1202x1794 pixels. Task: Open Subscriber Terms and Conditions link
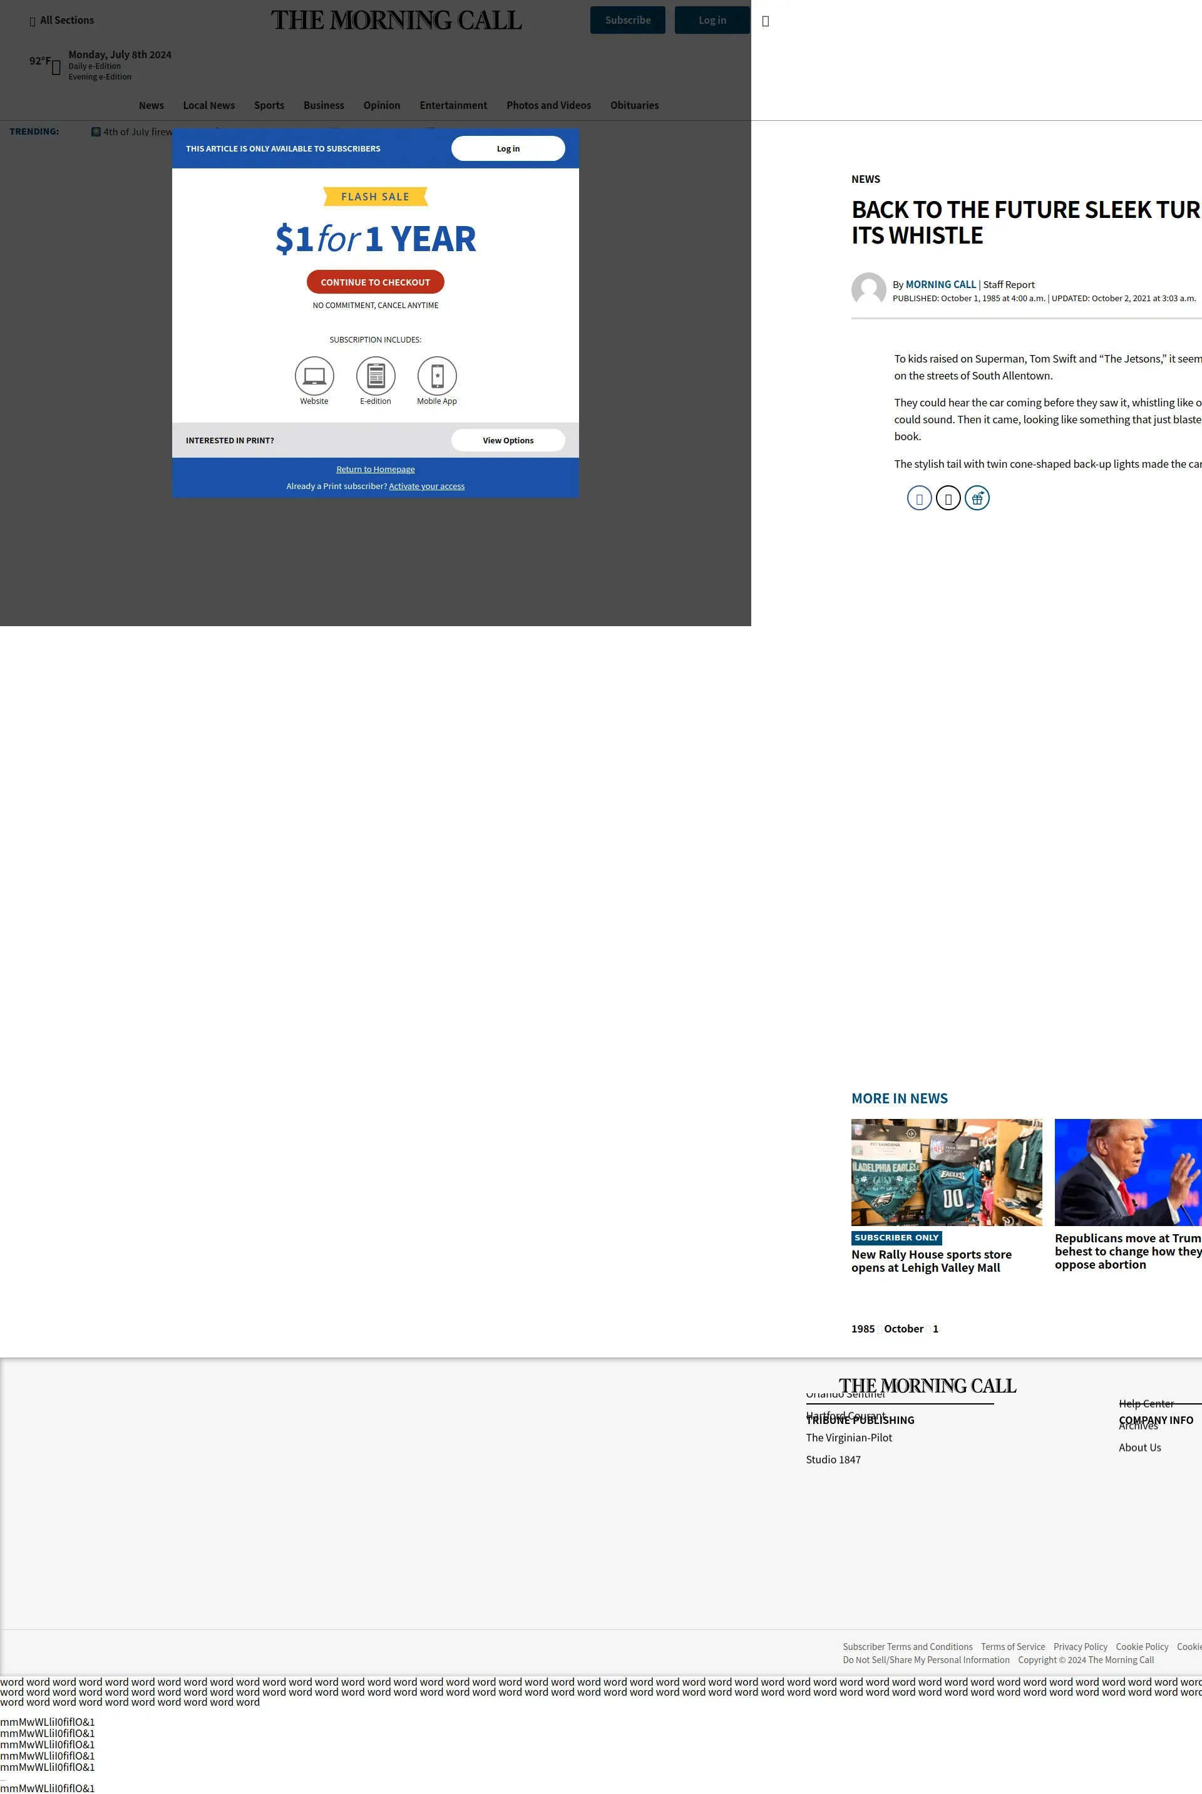pos(908,1647)
